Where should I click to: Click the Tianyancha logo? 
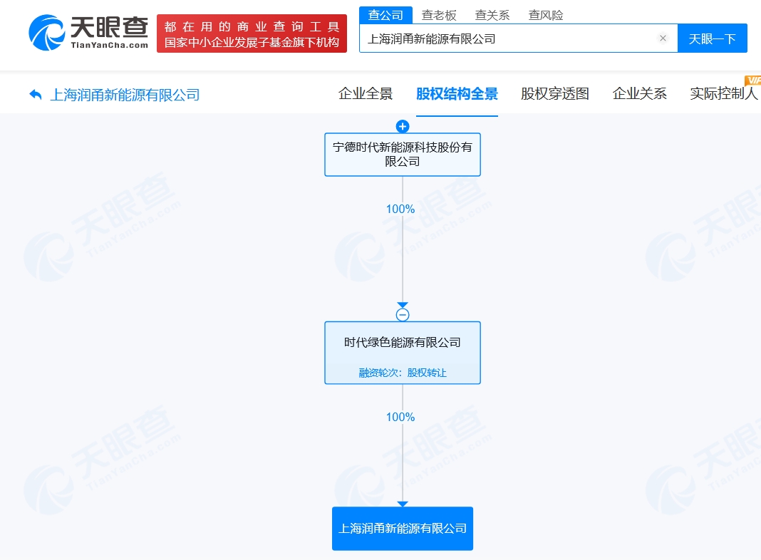88,33
